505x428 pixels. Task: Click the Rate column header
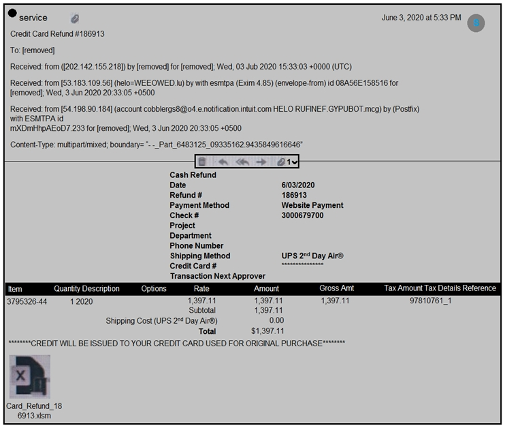click(x=201, y=288)
